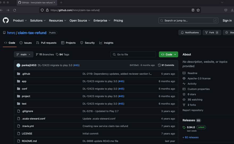Click the GitHub Octocat logo
Screen dimensions: 234x144
(x=6, y=20)
